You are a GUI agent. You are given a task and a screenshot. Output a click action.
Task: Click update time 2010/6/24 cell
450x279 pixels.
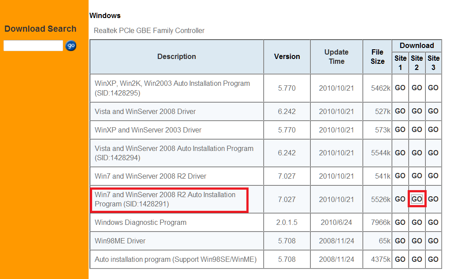[336, 223]
